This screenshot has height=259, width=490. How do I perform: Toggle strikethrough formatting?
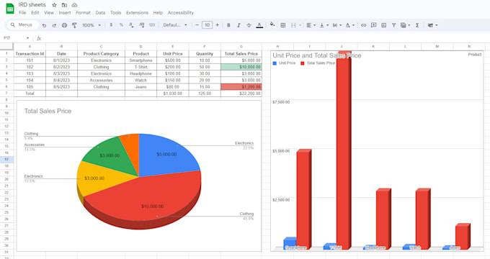tap(249, 25)
